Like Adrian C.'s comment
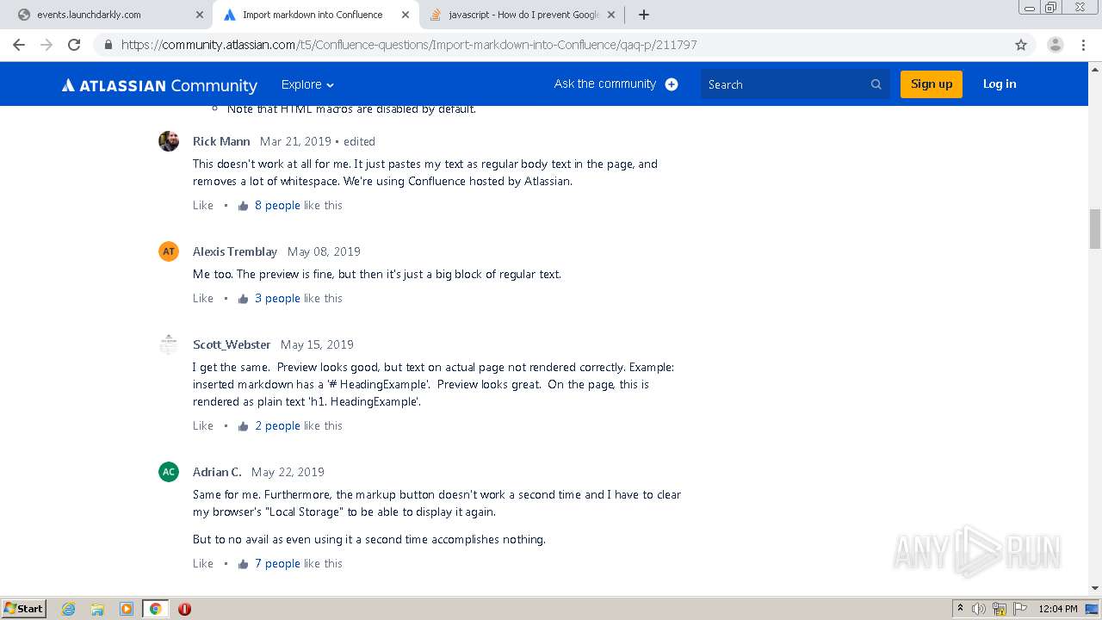This screenshot has width=1102, height=620. pyautogui.click(x=203, y=563)
